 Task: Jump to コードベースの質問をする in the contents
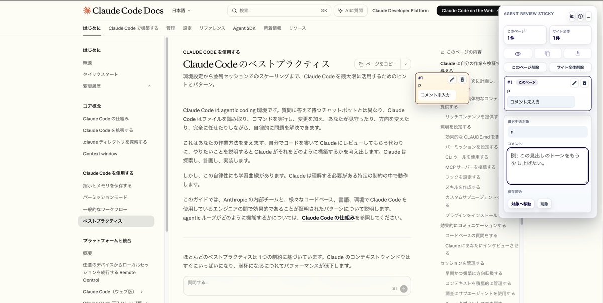click(471, 235)
